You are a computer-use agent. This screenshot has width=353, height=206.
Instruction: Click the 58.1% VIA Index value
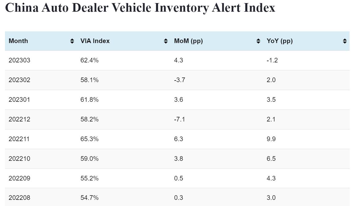(89, 80)
